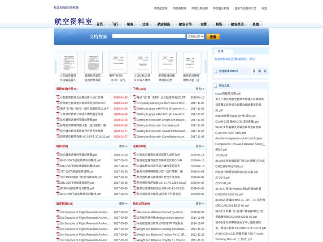Image resolution: width=323 pixels, height=242 pixels.
Task: Click PDF icon beside Getting to Grips with Aircraft Performanc
Action: coord(135,130)
